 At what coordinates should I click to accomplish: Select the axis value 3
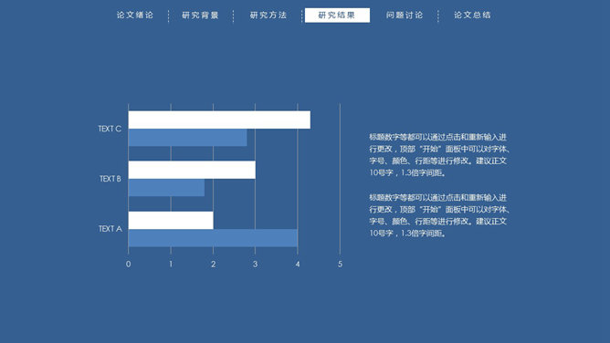coord(255,265)
